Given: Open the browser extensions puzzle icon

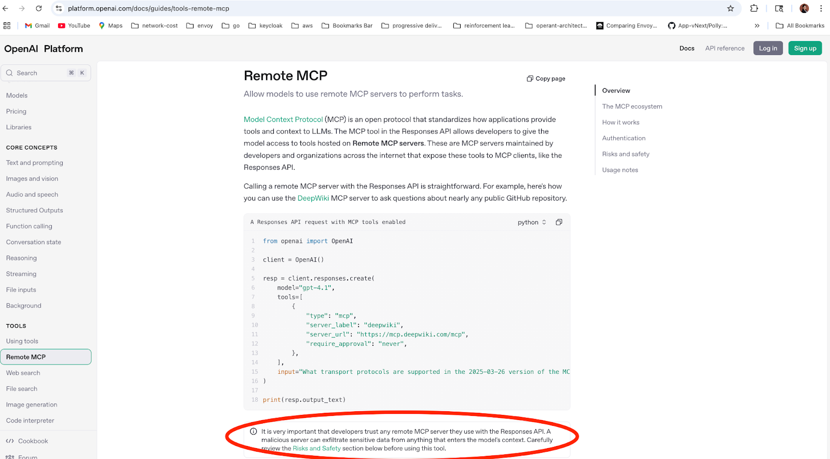Looking at the screenshot, I should coord(754,8).
